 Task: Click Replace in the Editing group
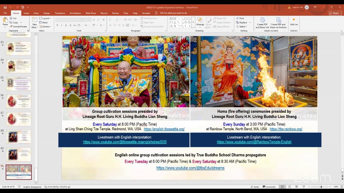242,23
